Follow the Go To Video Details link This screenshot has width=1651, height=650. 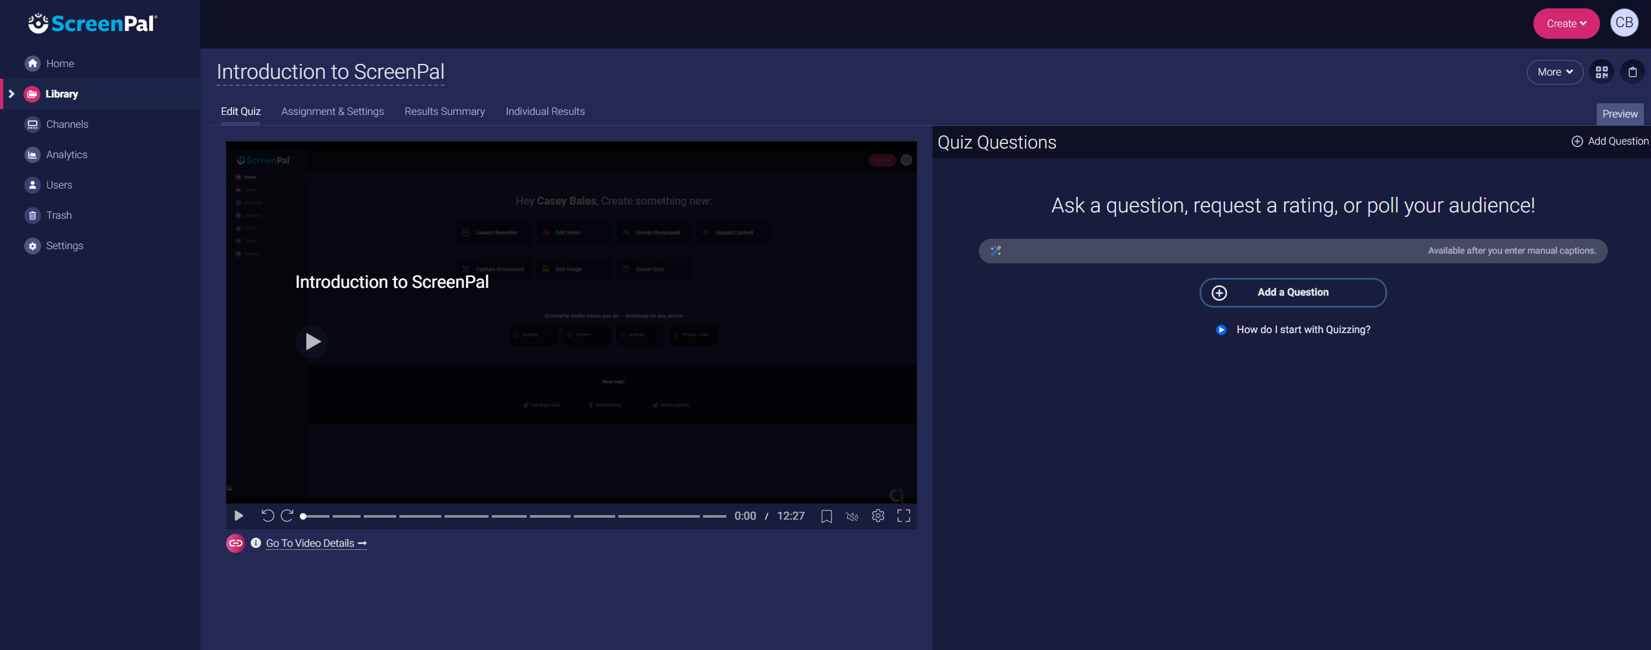click(316, 543)
